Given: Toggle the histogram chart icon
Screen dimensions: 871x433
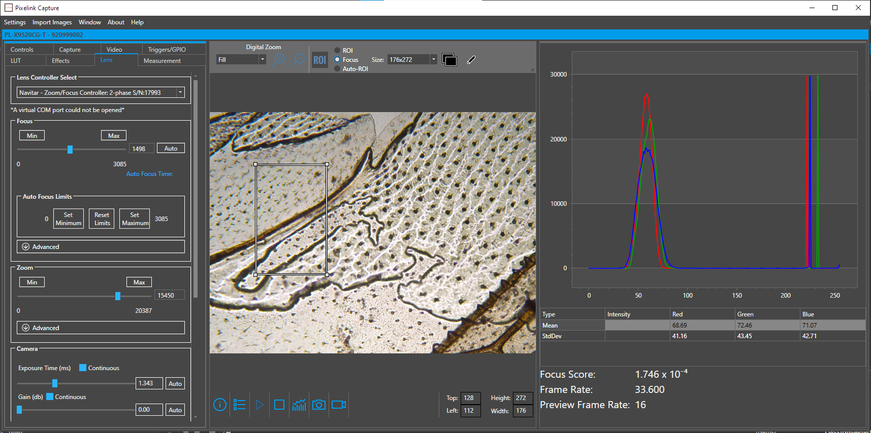Looking at the screenshot, I should (299, 405).
